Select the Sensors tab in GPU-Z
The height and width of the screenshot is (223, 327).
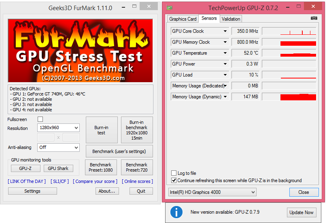coord(209,18)
